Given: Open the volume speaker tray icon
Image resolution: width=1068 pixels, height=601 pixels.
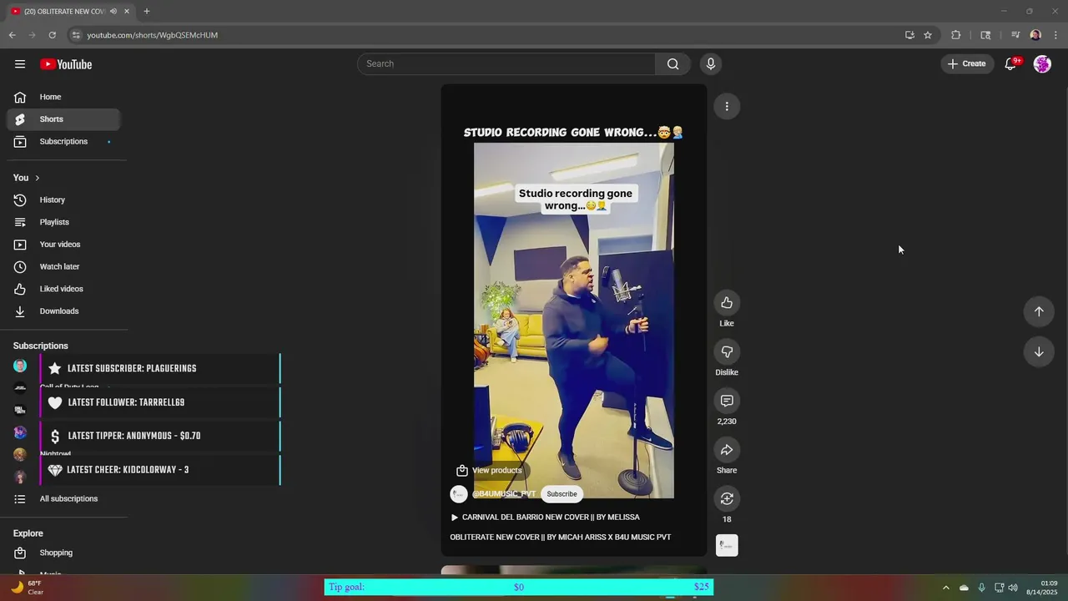Looking at the screenshot, I should (1013, 588).
